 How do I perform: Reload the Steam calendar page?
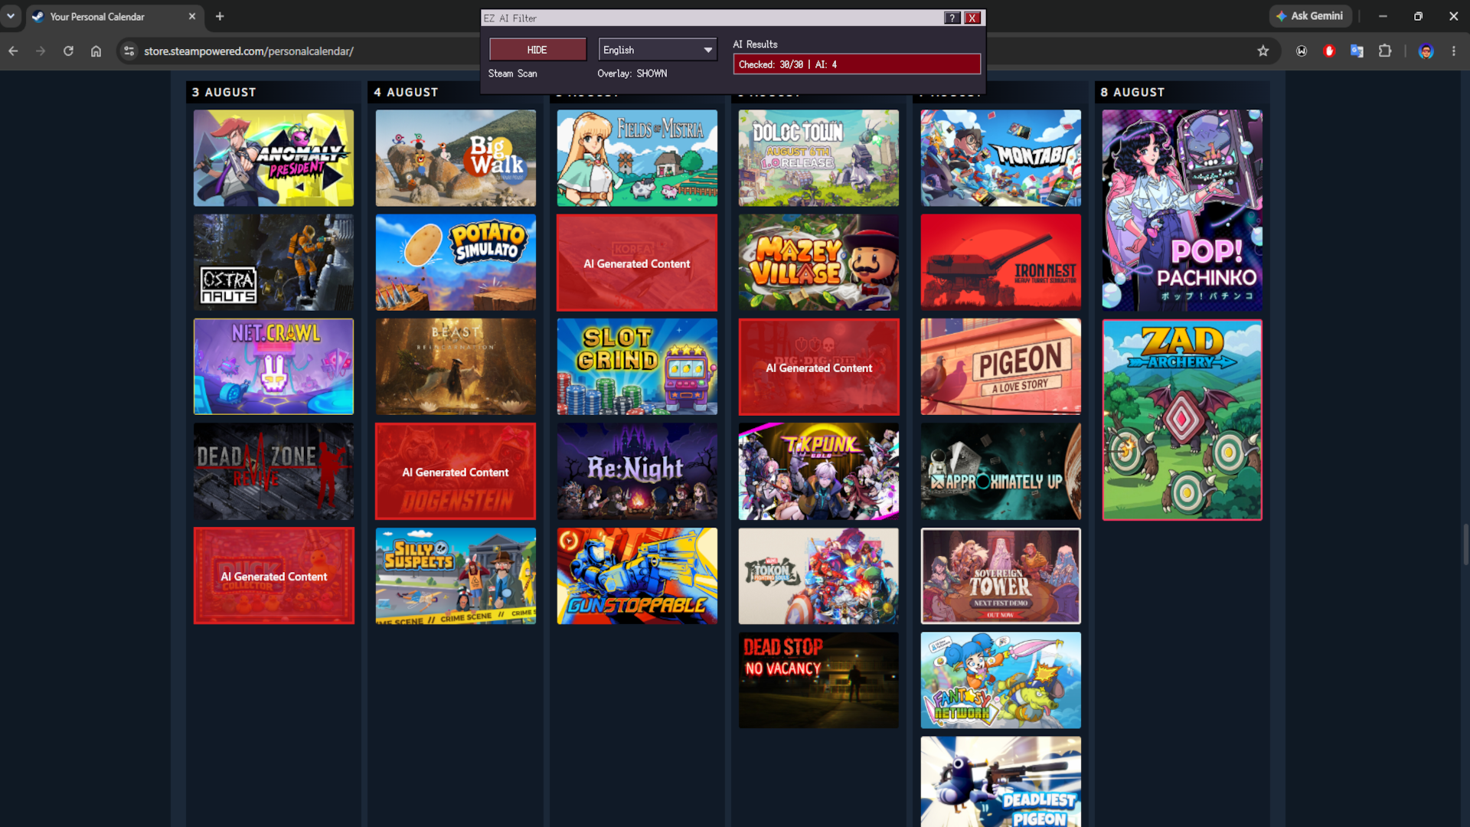(x=68, y=51)
